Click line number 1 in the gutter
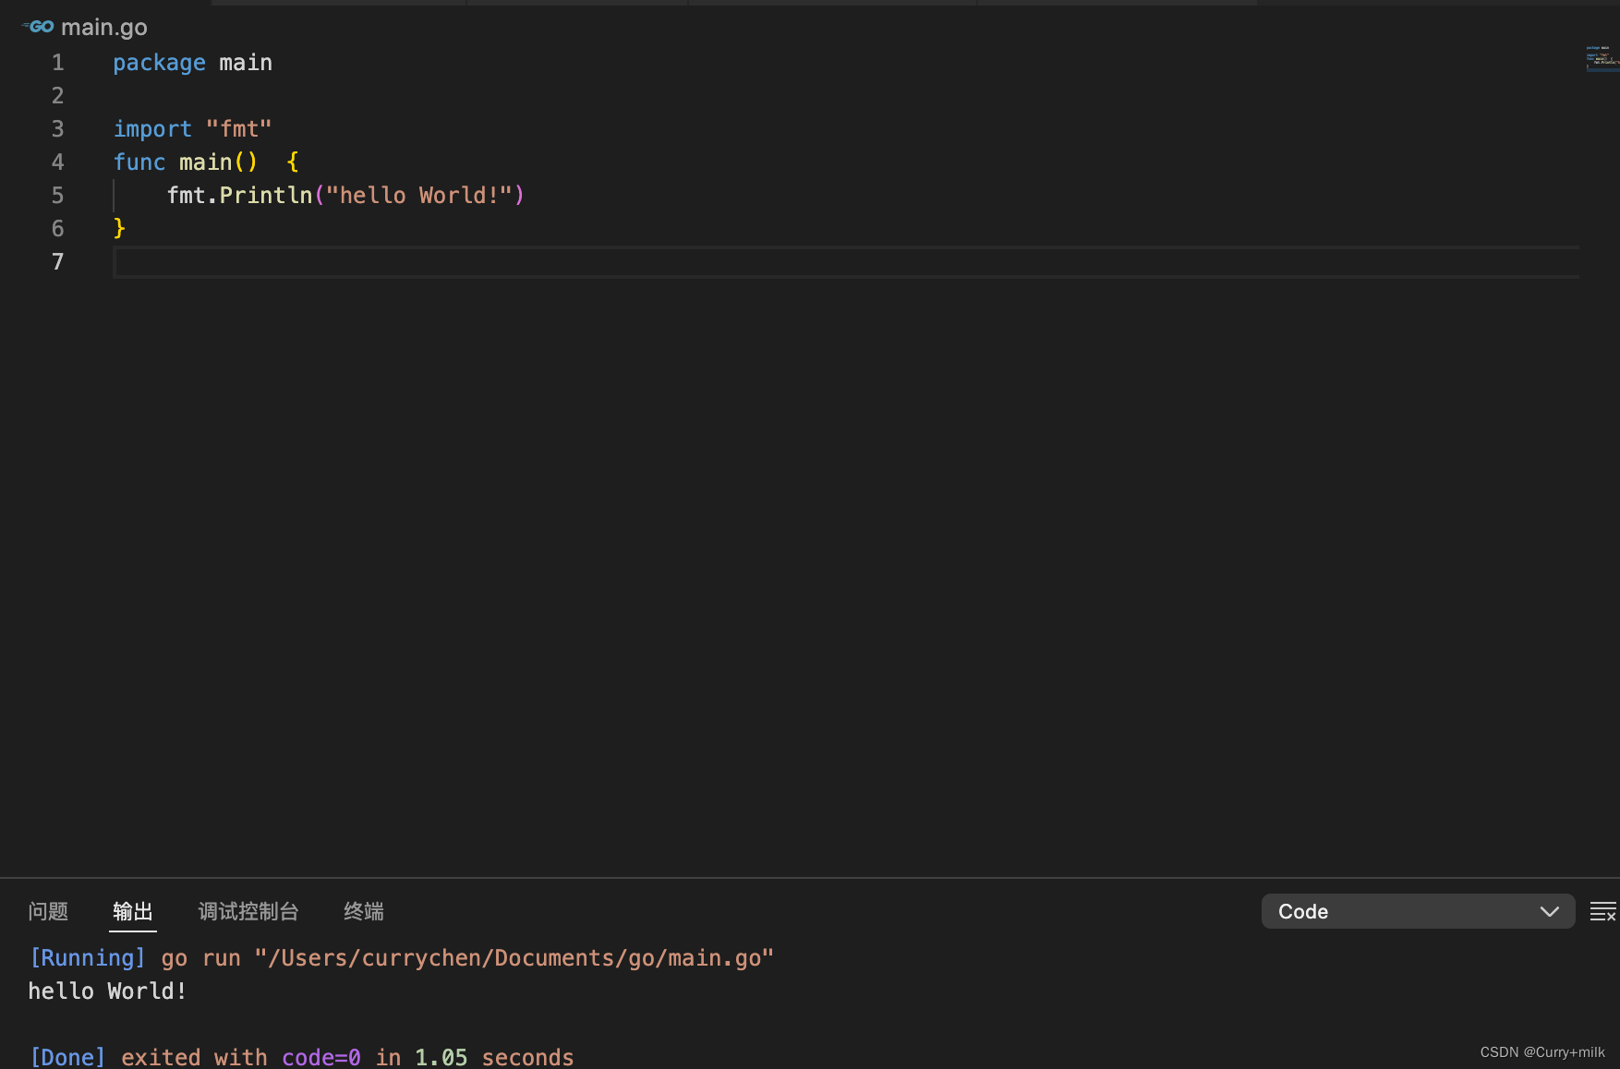 point(57,63)
